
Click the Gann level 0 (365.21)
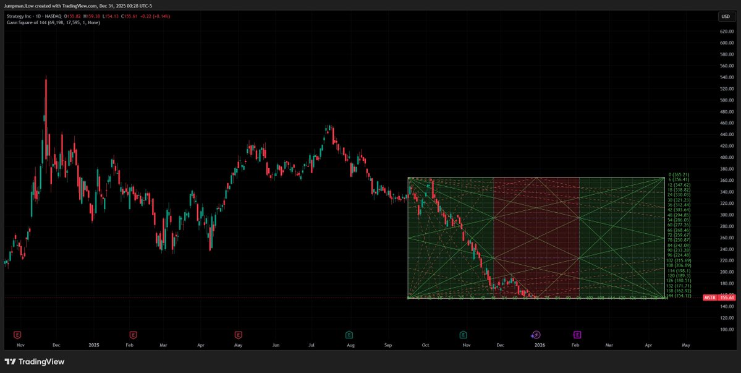[680, 174]
